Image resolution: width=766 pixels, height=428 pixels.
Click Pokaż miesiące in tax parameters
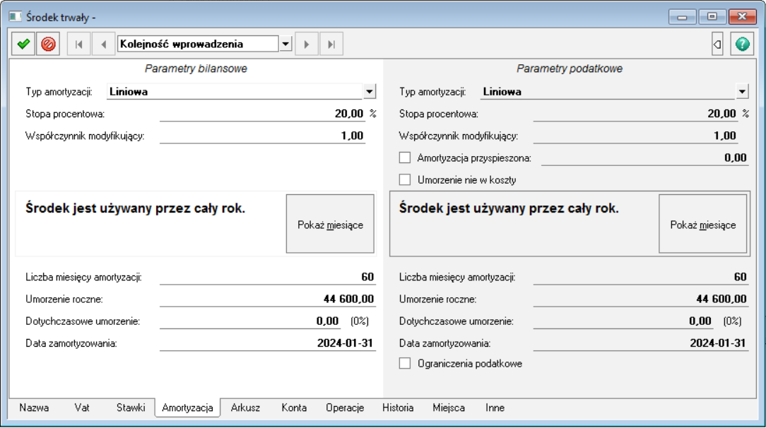(702, 225)
